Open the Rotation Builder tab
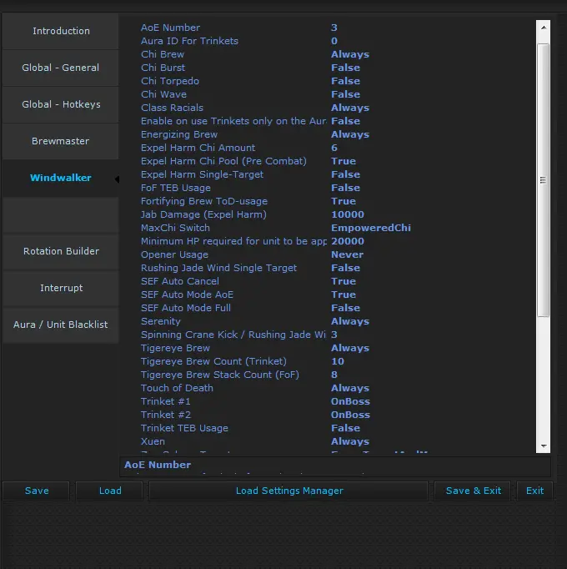Image resolution: width=567 pixels, height=569 pixels. (61, 251)
